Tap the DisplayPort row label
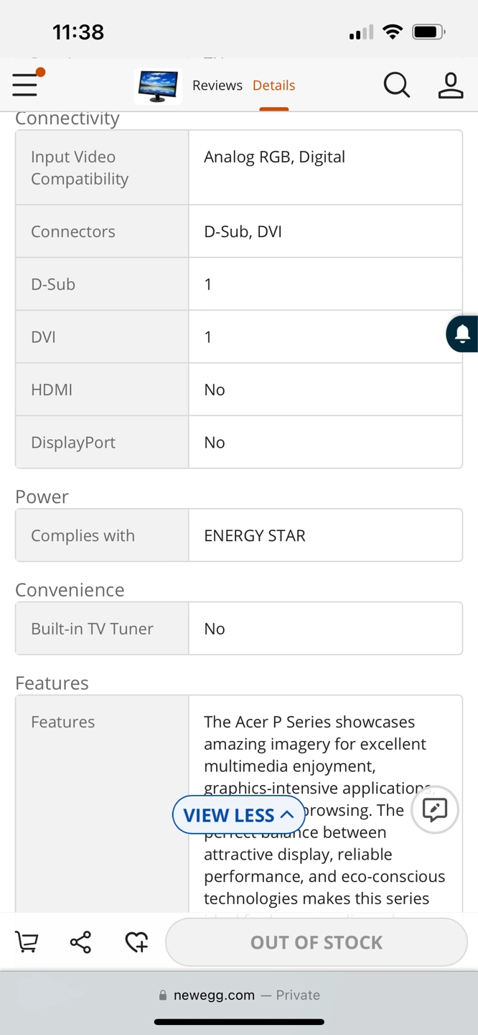Image resolution: width=478 pixels, height=1035 pixels. pyautogui.click(x=73, y=442)
